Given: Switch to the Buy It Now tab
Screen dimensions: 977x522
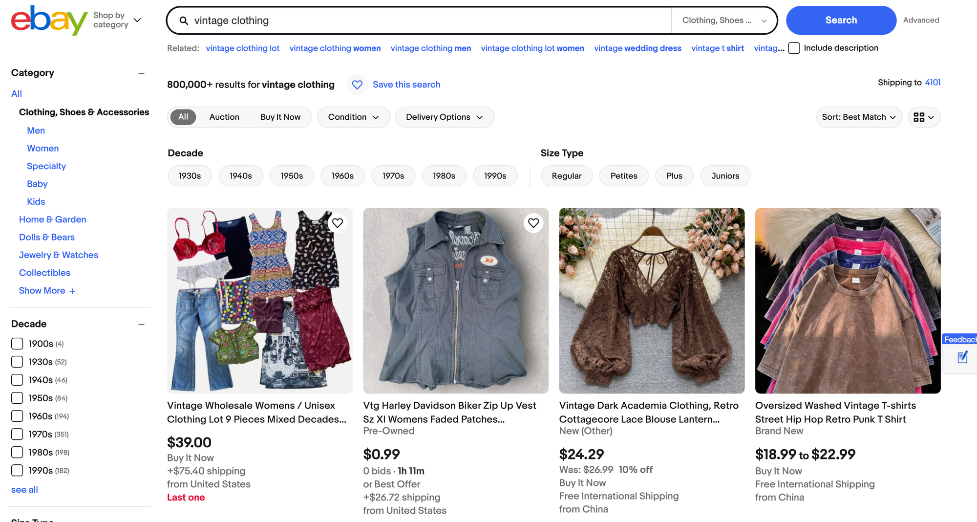Looking at the screenshot, I should pos(280,117).
